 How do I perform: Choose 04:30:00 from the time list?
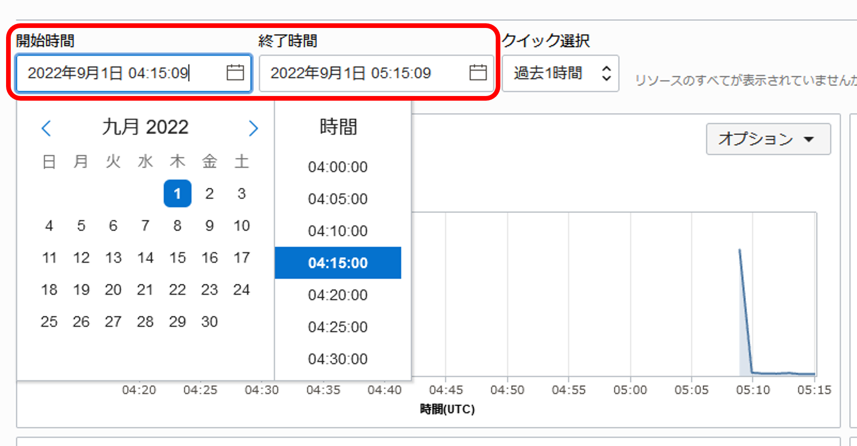pos(337,358)
